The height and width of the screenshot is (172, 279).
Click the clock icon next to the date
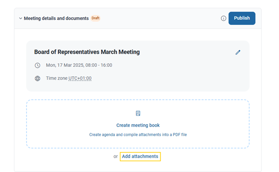click(x=37, y=65)
